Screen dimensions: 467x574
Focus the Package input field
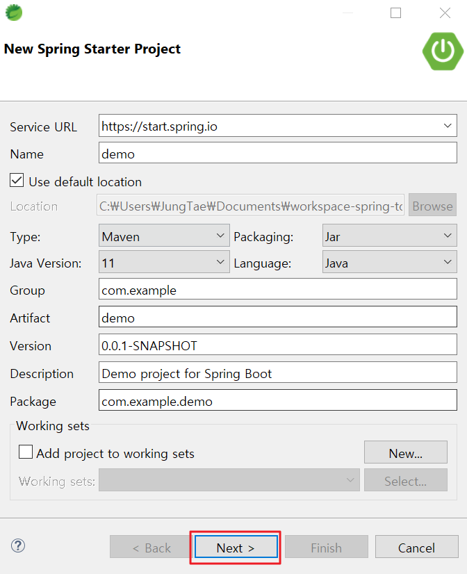tap(278, 400)
